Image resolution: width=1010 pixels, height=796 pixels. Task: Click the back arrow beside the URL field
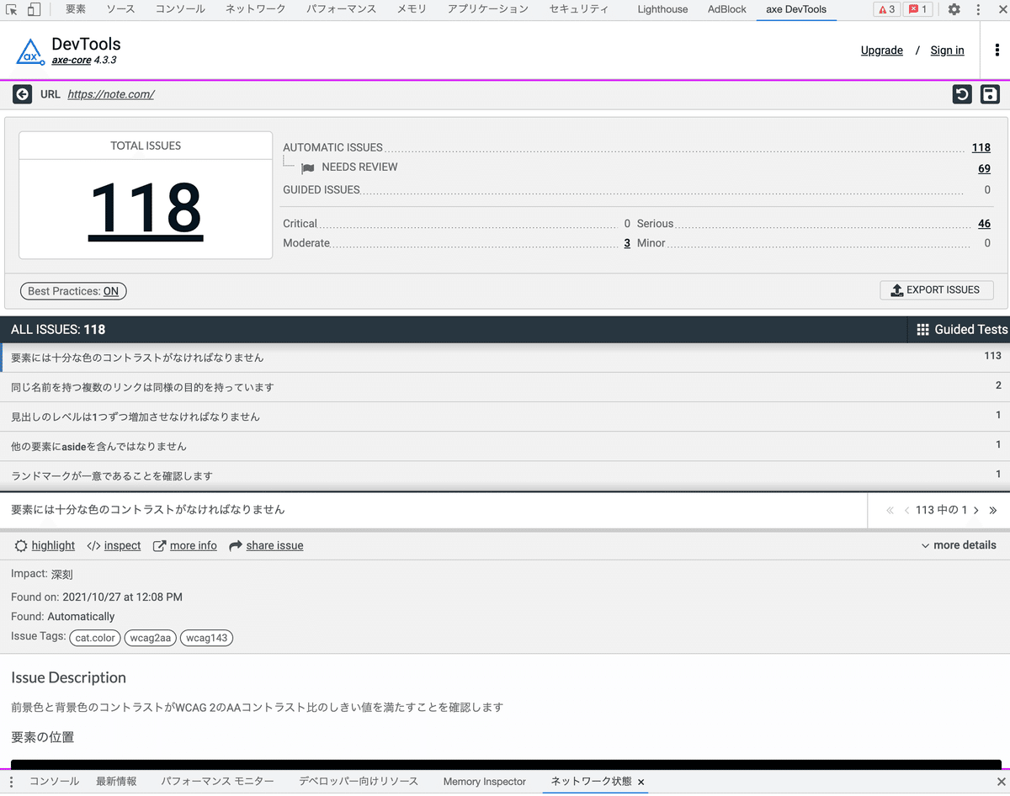(x=22, y=94)
